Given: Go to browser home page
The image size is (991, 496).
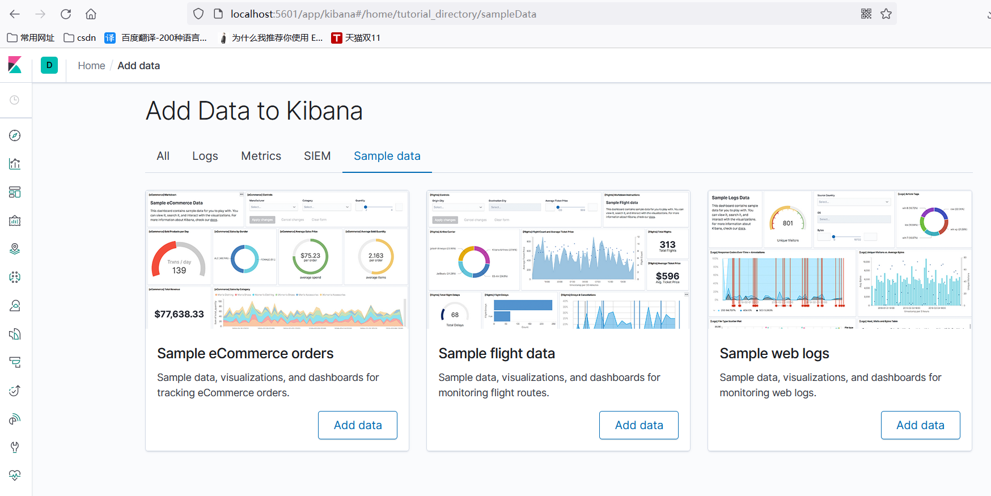Looking at the screenshot, I should 91,14.
